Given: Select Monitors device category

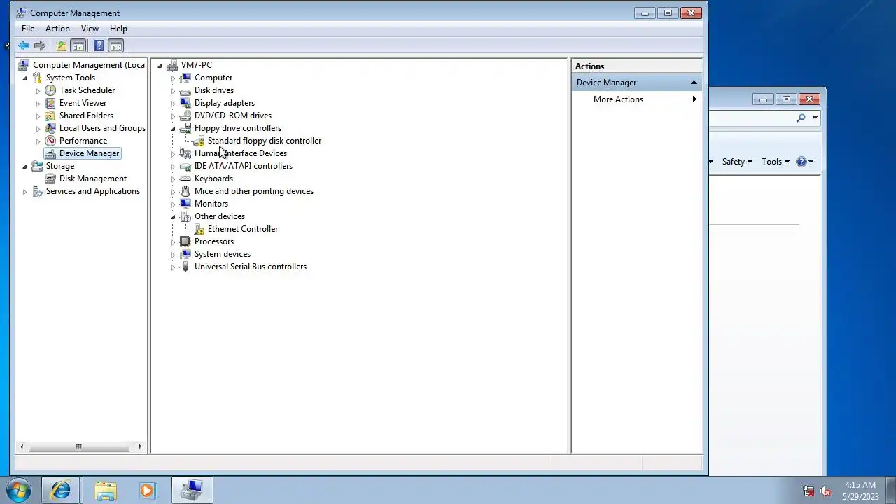Looking at the screenshot, I should [211, 204].
